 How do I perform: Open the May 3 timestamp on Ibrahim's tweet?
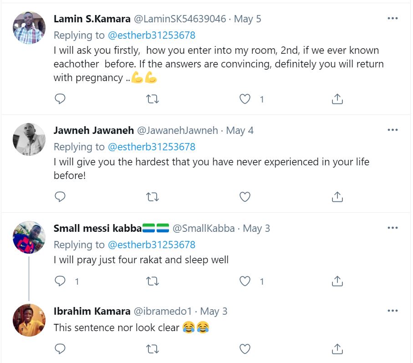tap(214, 312)
